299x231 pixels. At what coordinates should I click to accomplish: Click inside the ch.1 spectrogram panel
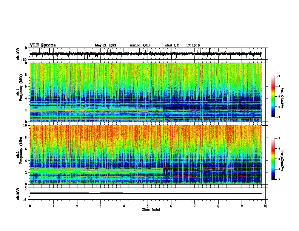click(x=145, y=92)
